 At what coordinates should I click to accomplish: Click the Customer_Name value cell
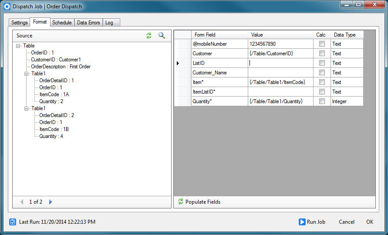(x=280, y=73)
